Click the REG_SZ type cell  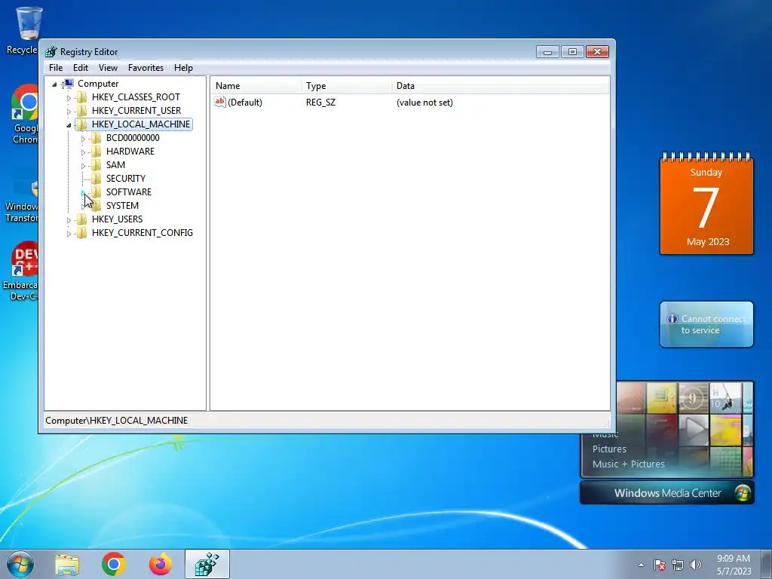[x=320, y=103]
